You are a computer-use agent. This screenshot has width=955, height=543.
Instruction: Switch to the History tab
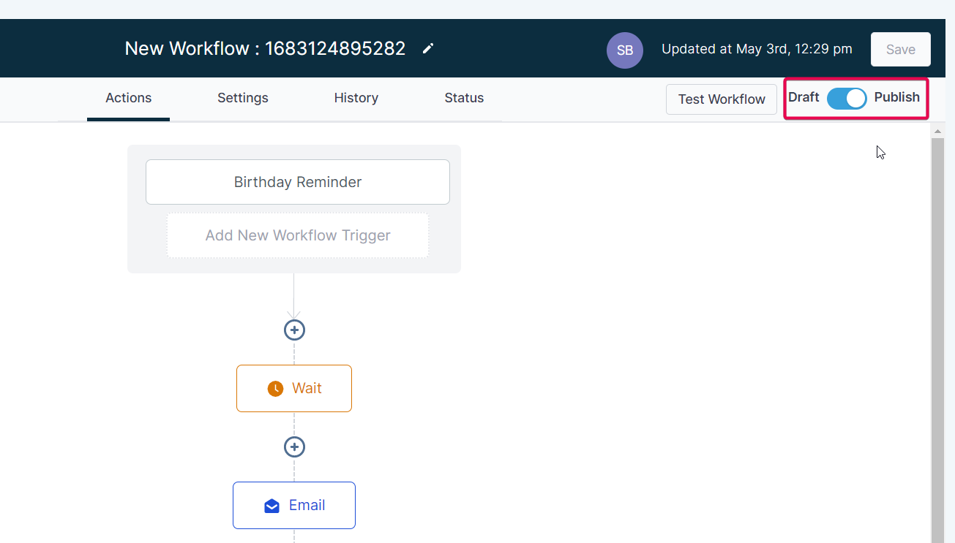pyautogui.click(x=356, y=98)
